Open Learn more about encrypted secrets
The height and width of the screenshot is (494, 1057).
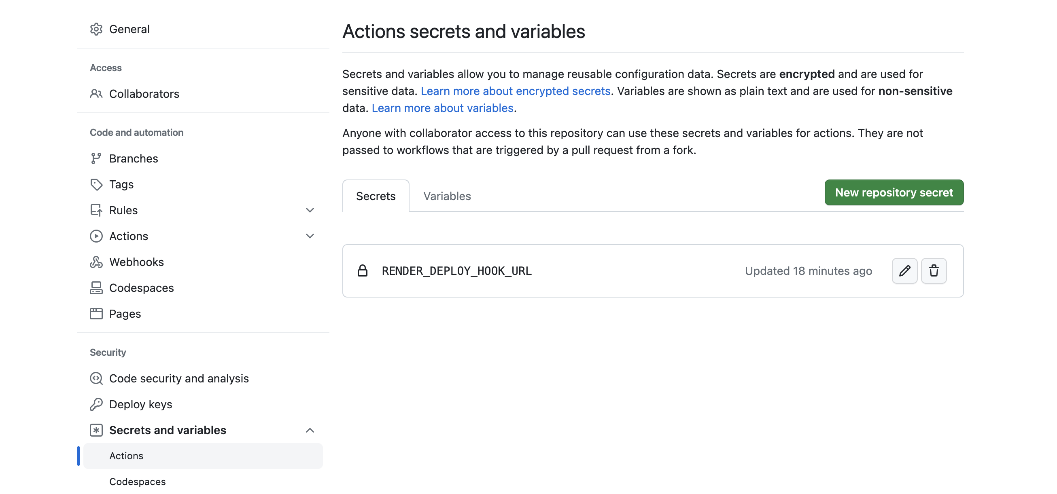click(x=516, y=91)
